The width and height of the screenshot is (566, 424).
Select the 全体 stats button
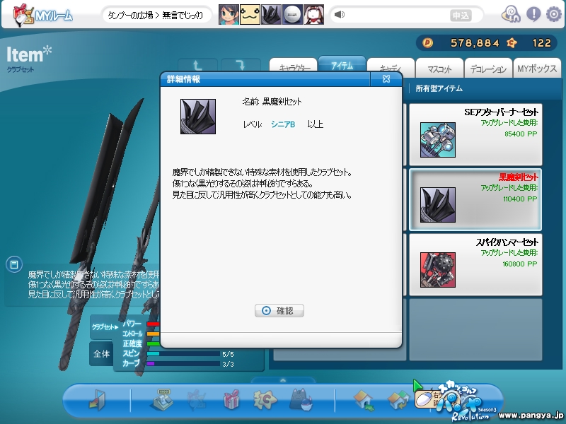pos(101,354)
